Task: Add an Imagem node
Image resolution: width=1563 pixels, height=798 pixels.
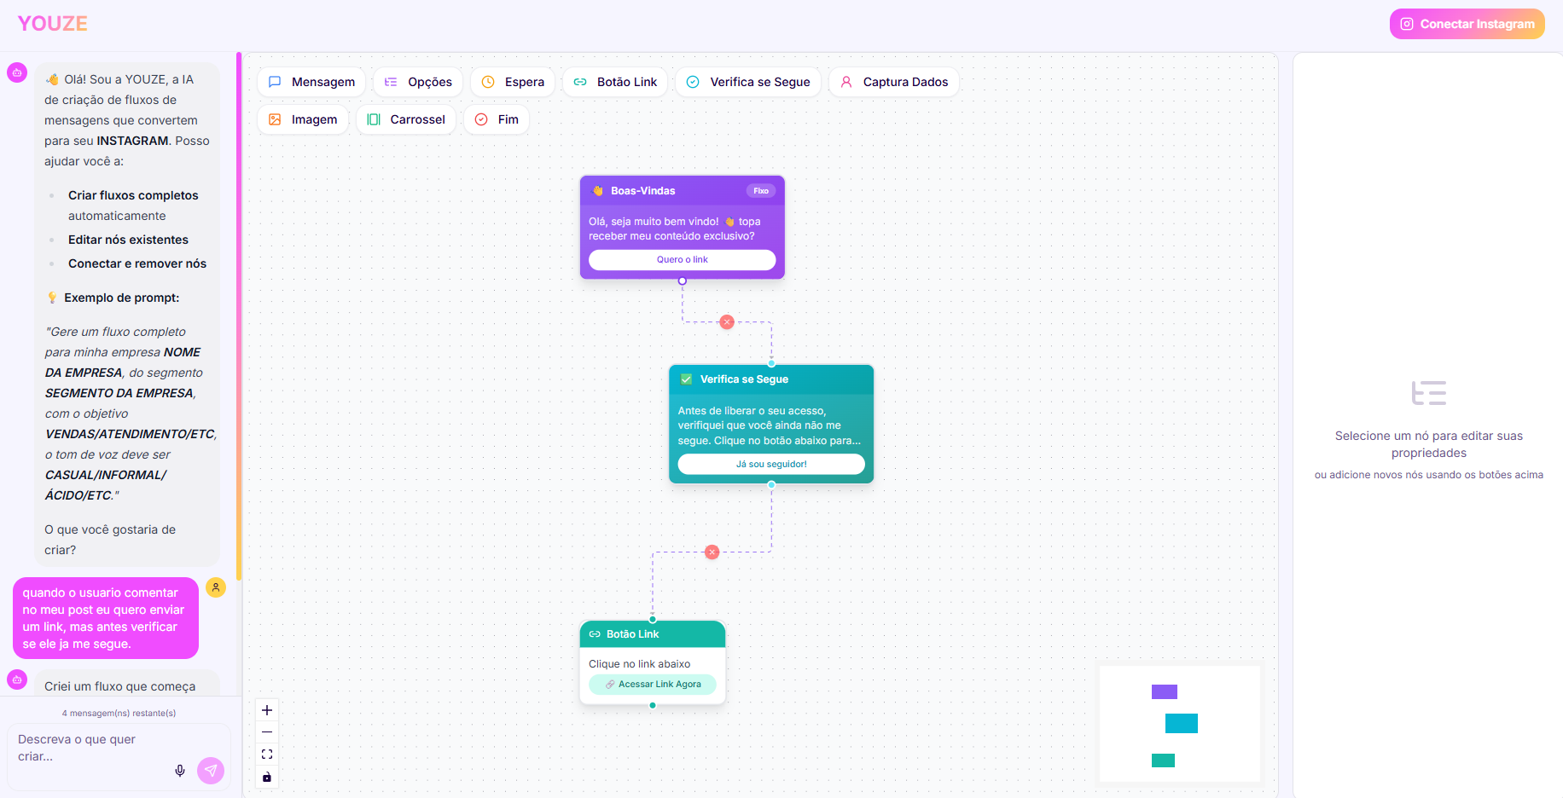Action: point(303,119)
